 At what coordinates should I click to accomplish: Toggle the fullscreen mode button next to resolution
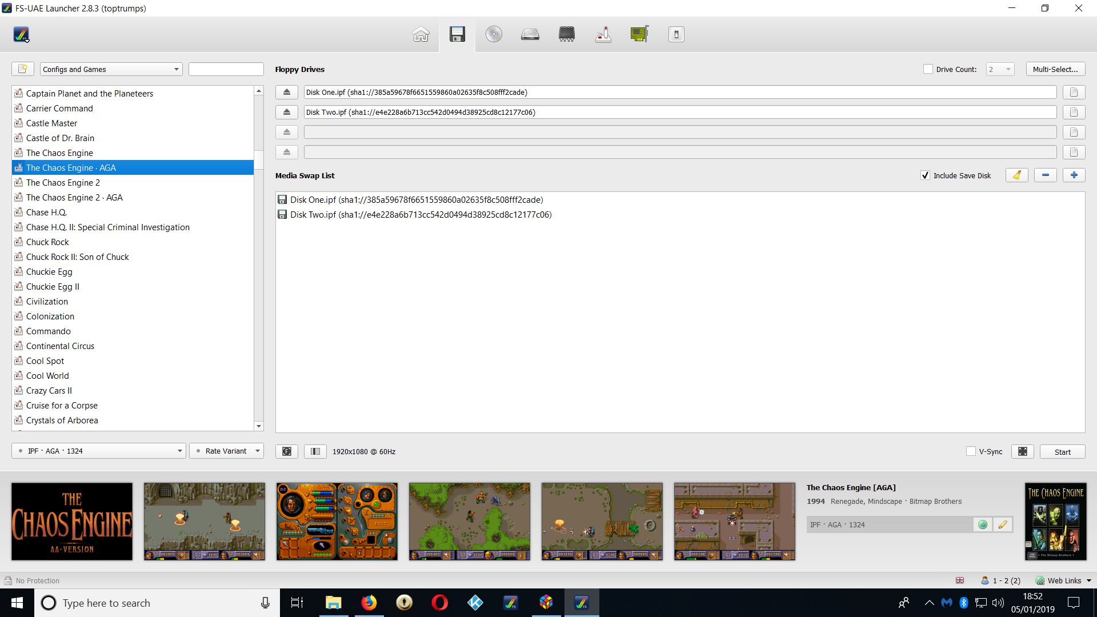click(287, 451)
